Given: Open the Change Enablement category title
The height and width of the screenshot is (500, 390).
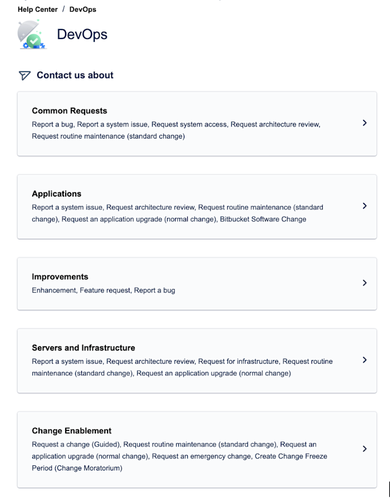Looking at the screenshot, I should pos(71,431).
